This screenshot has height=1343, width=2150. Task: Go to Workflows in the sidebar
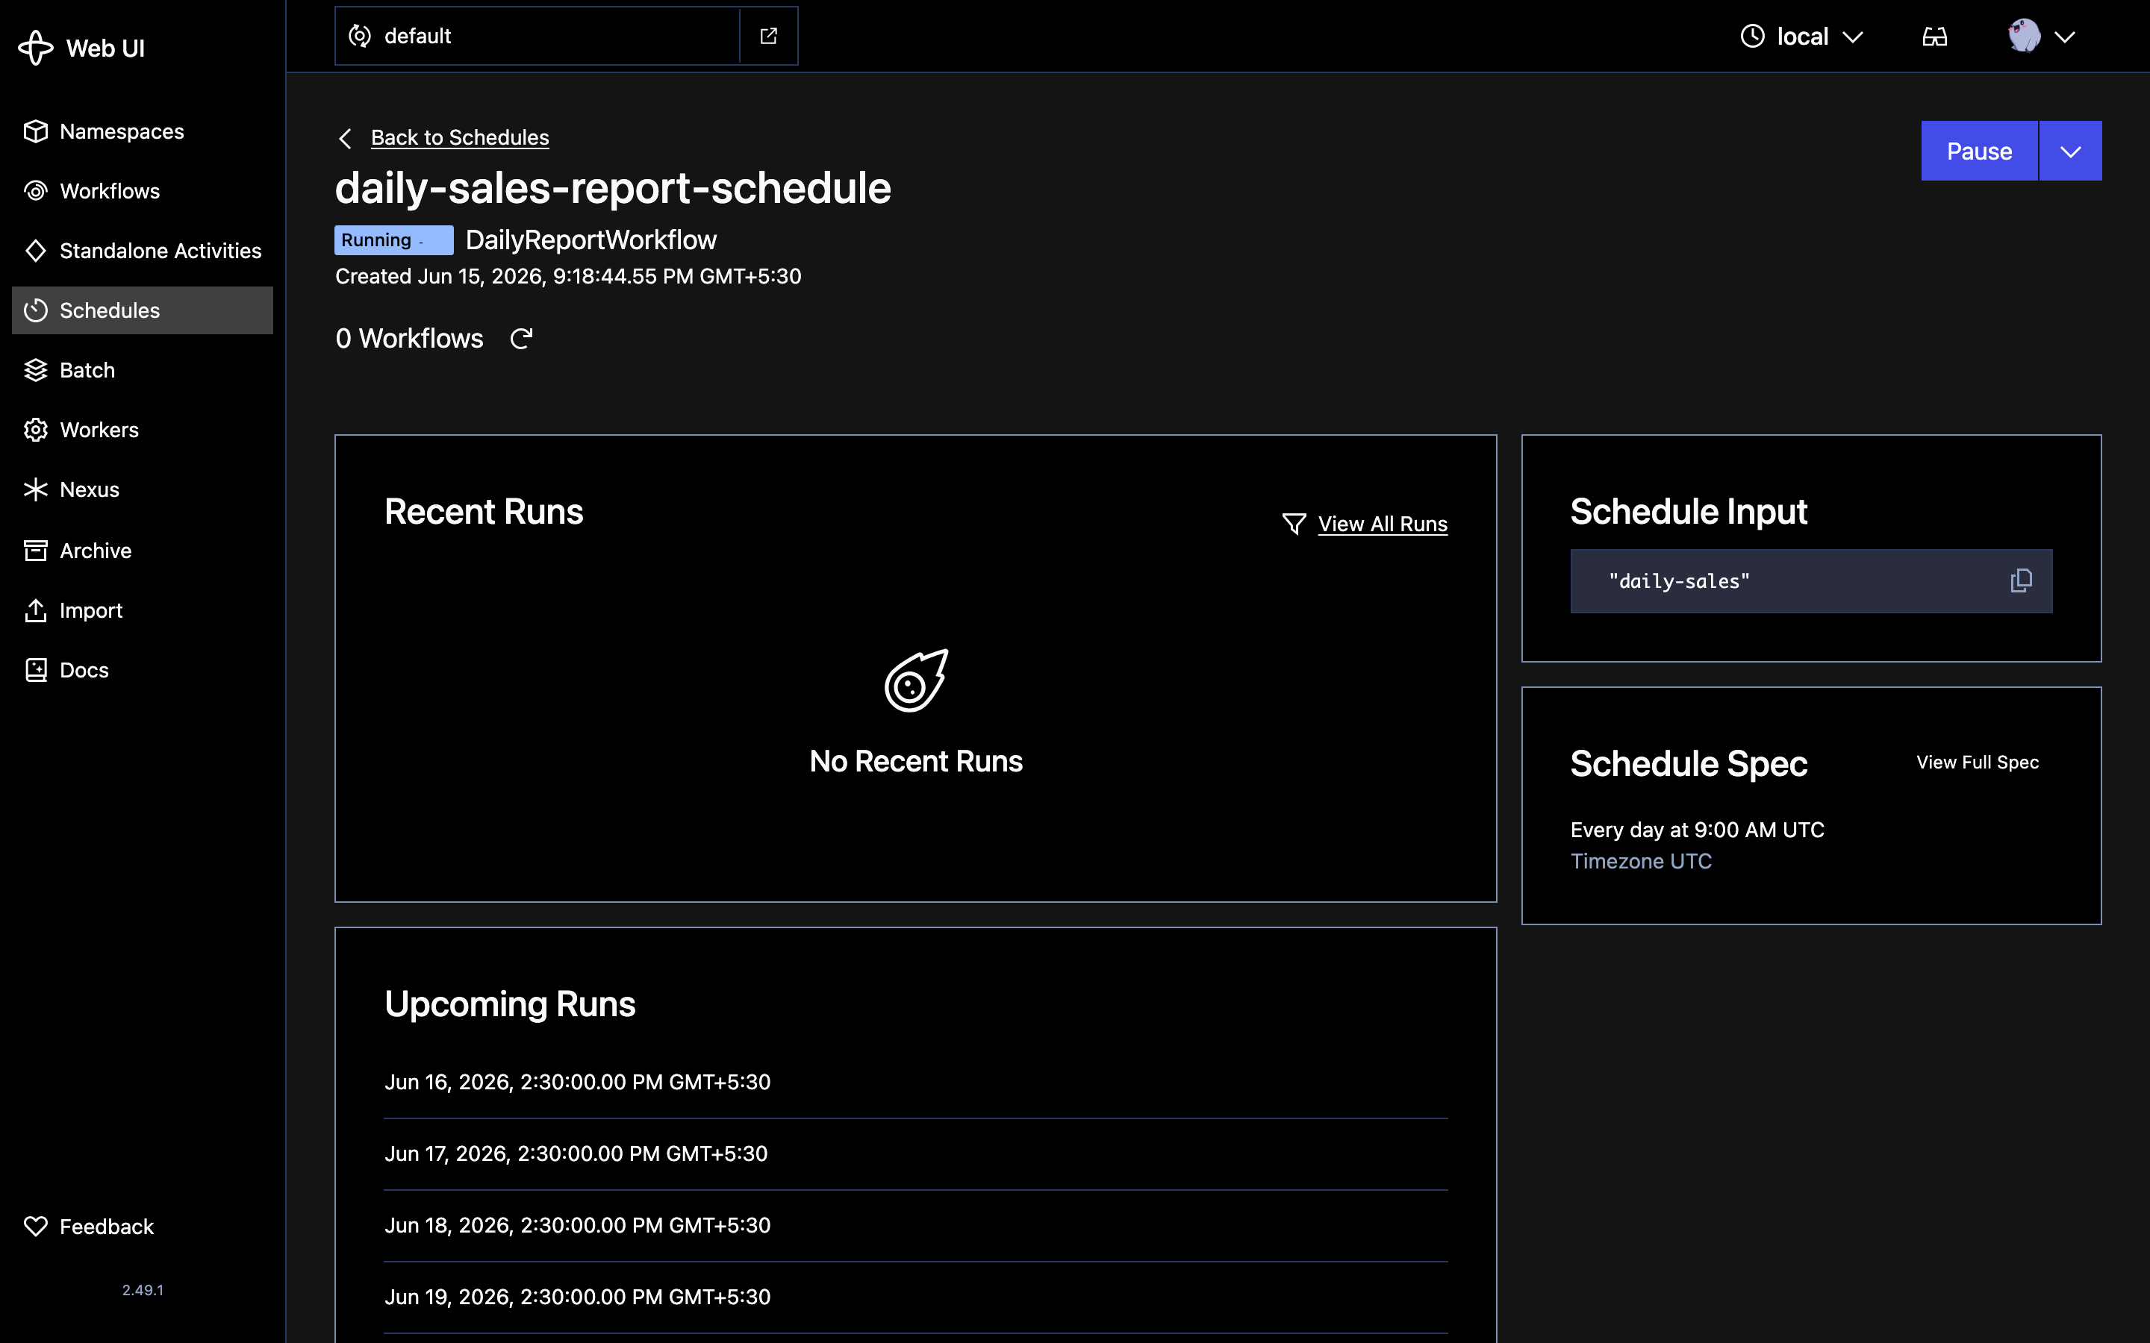[142, 191]
